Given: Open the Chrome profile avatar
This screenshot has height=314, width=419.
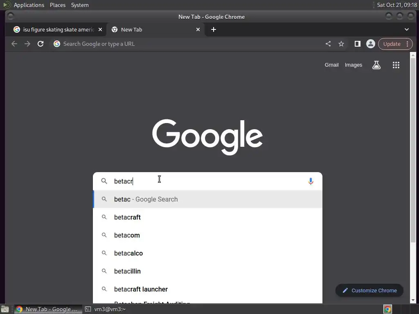Looking at the screenshot, I should [x=371, y=44].
